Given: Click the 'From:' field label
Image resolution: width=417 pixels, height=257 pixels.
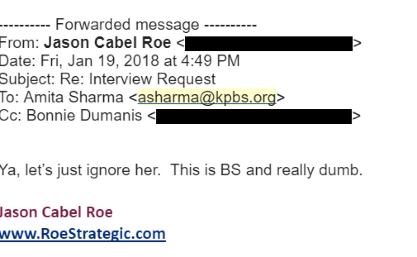Looking at the screenshot, I should coord(19,43).
